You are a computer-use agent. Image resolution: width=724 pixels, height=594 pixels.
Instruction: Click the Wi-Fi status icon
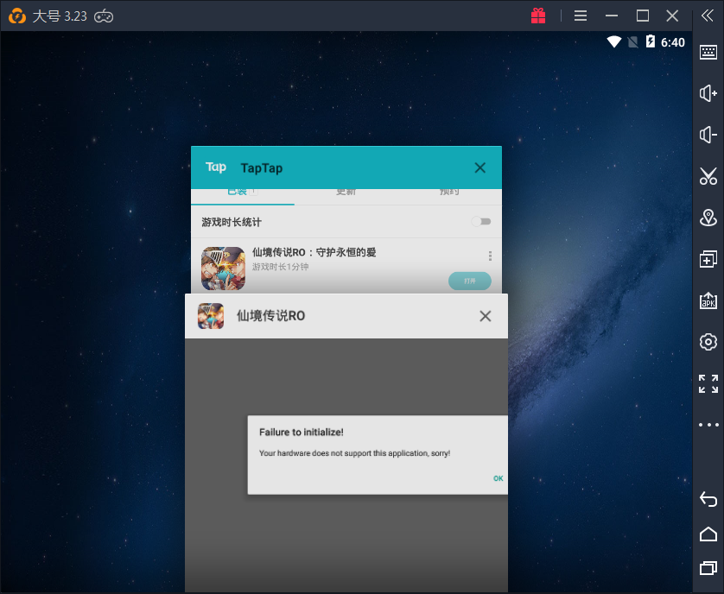614,42
